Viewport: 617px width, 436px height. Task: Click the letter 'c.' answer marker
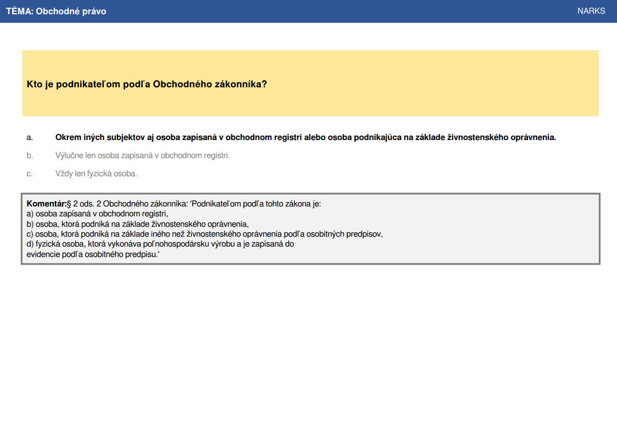(x=30, y=174)
